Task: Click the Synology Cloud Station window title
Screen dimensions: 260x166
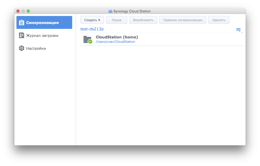Action: coord(132,11)
